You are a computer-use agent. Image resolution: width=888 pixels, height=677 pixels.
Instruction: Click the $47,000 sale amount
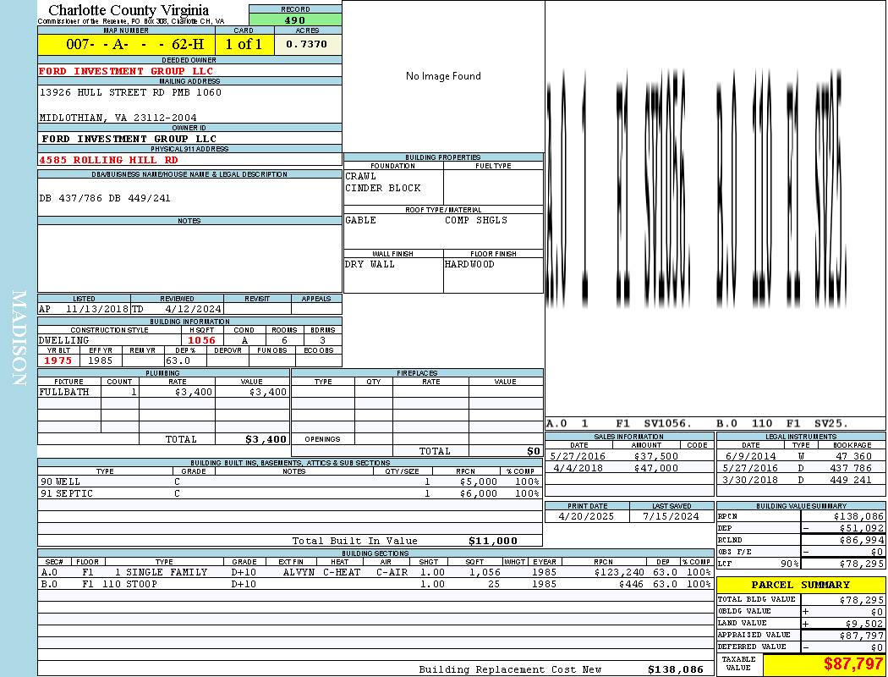click(655, 469)
